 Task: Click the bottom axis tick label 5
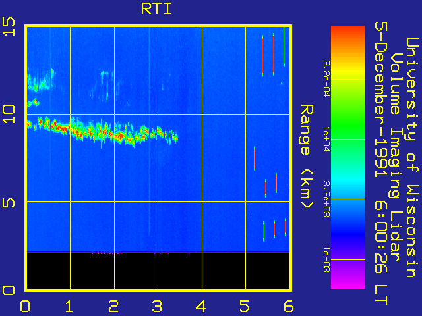click(x=245, y=306)
